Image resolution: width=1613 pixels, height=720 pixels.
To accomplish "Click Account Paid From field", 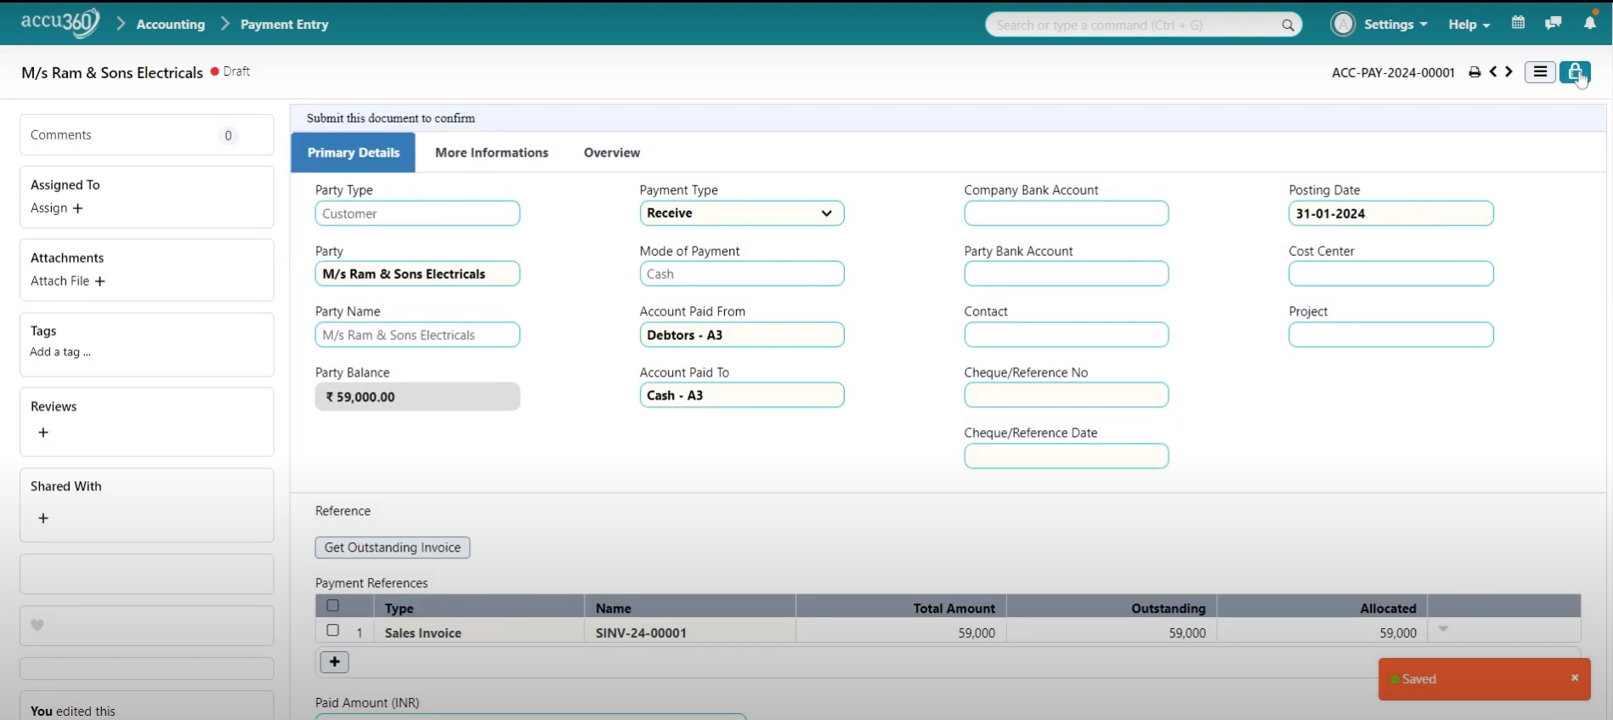I will pyautogui.click(x=742, y=335).
